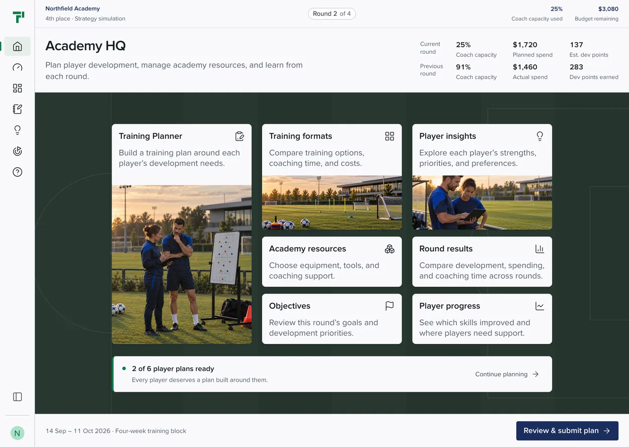Click 'Current round' label
Screen dimensions: 629x447
click(x=430, y=48)
